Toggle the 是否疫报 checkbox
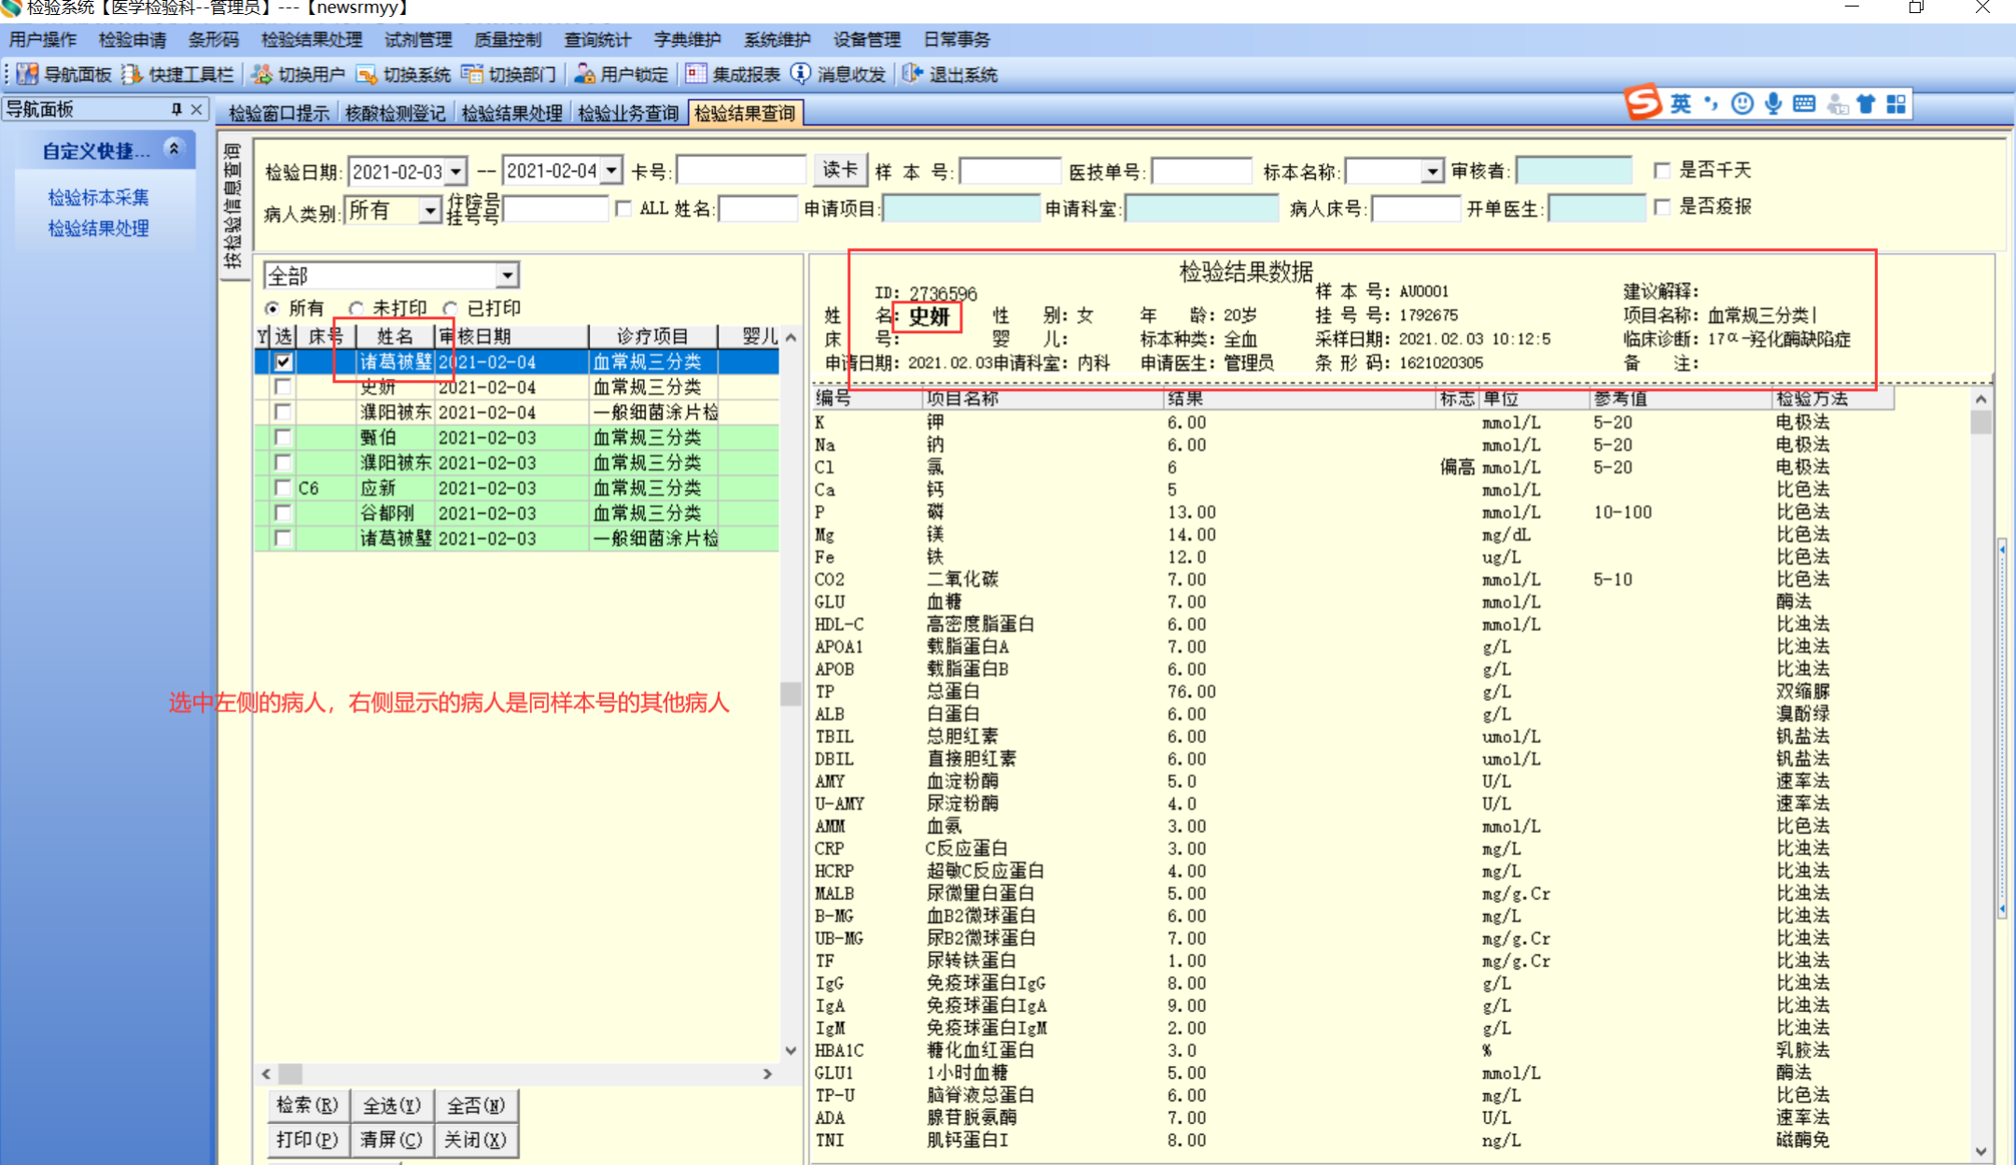The height and width of the screenshot is (1165, 2016). tap(1661, 207)
